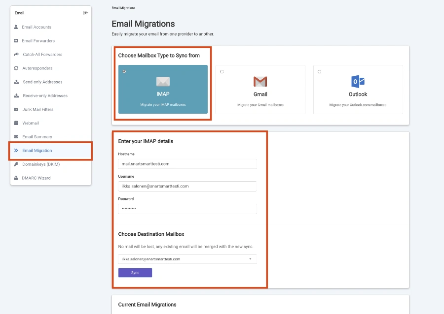Click 'Migrate your Gmail mailboxes' text
Screen dimensions: 444x314
point(260,105)
